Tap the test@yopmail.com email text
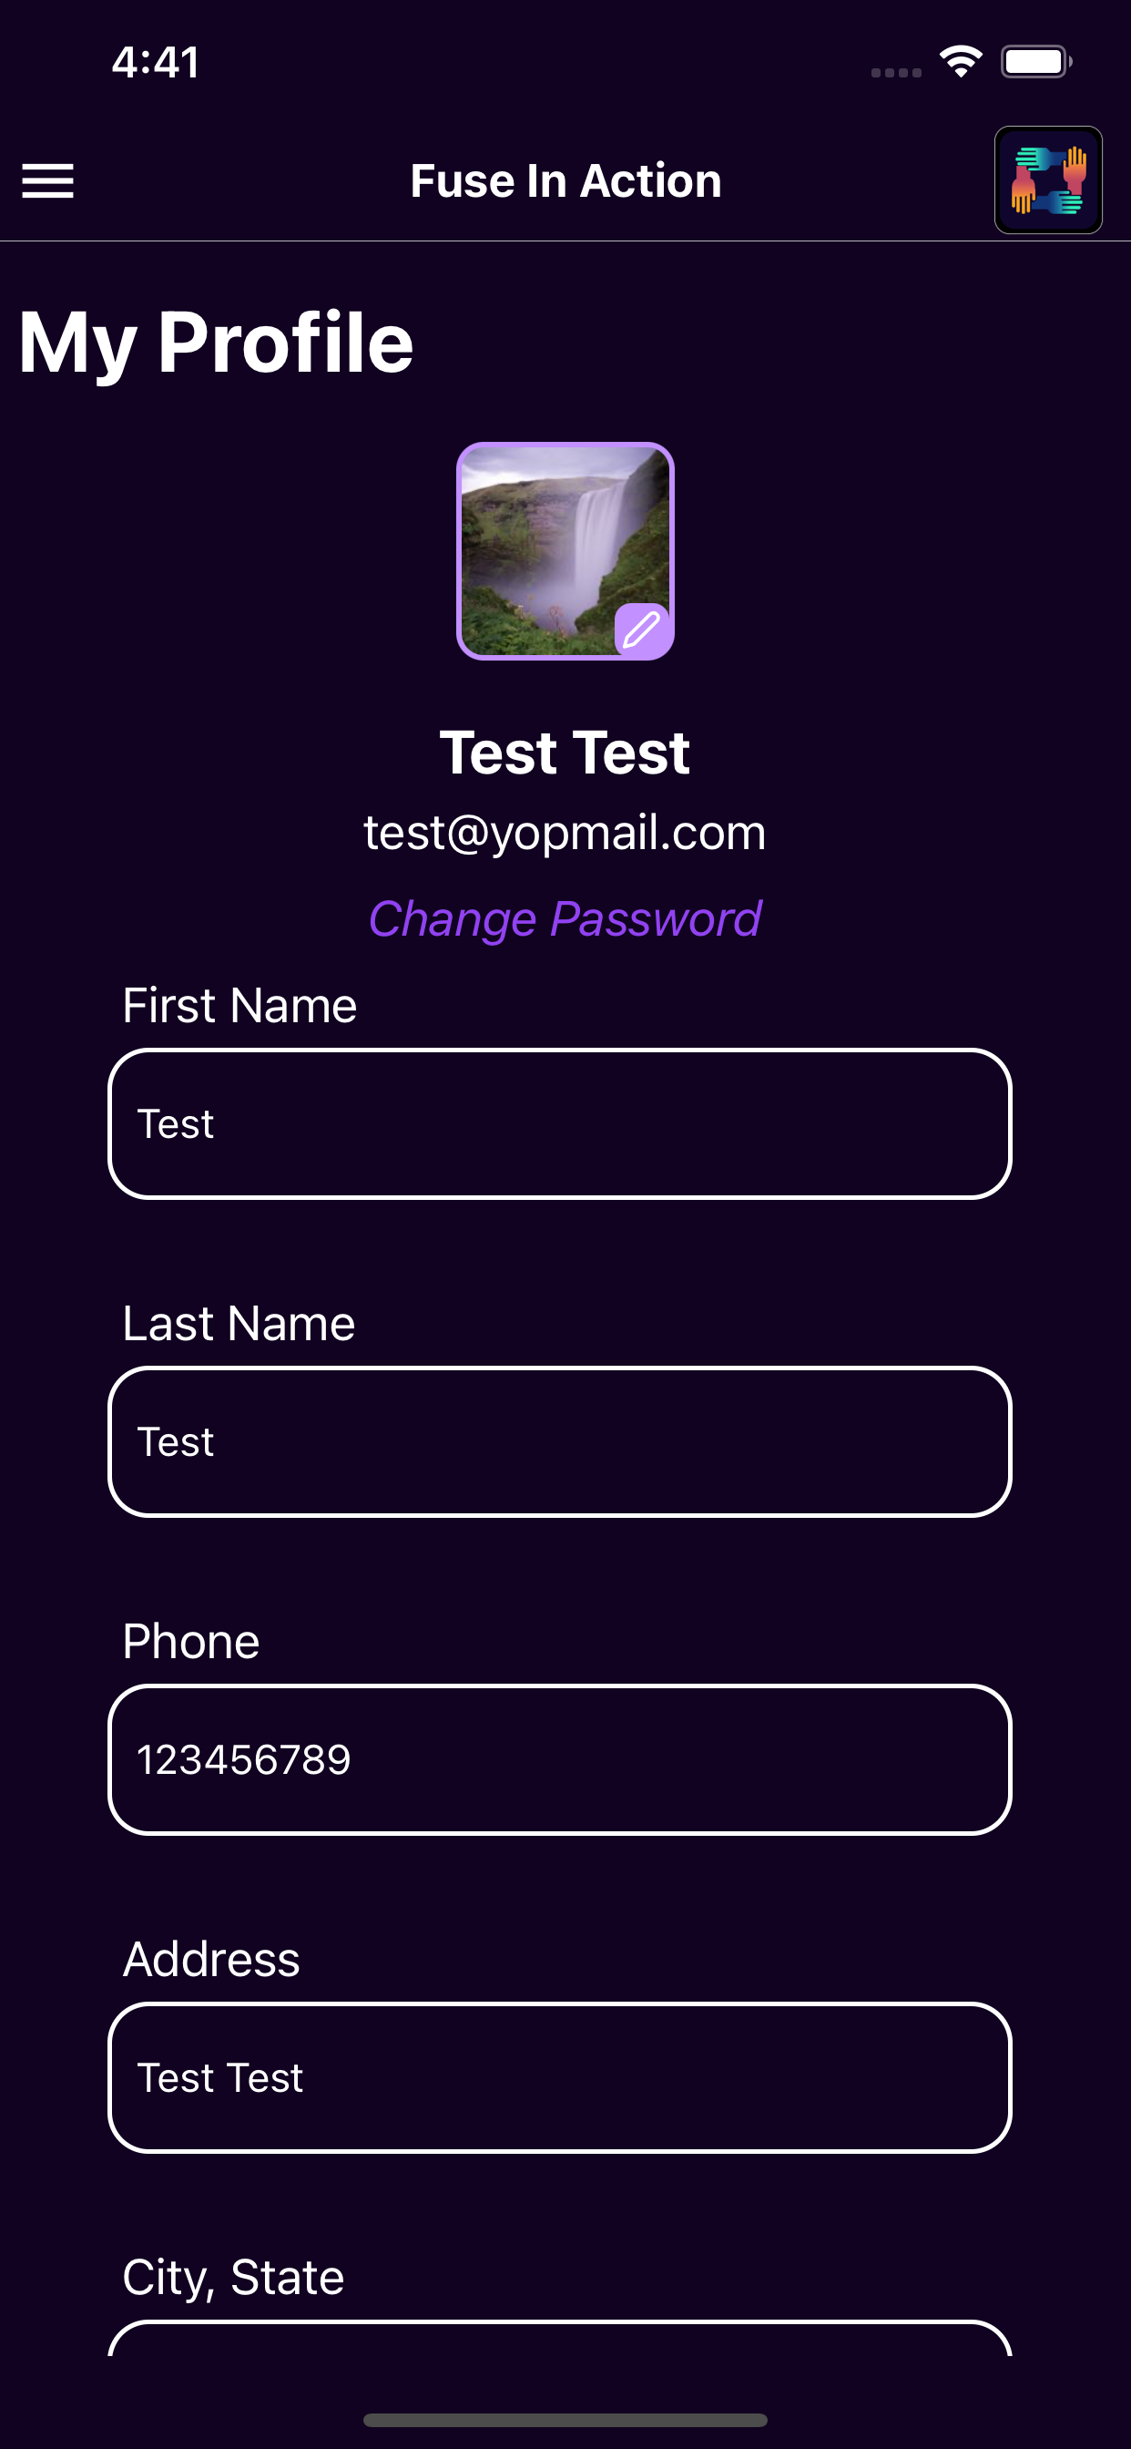 (x=565, y=833)
